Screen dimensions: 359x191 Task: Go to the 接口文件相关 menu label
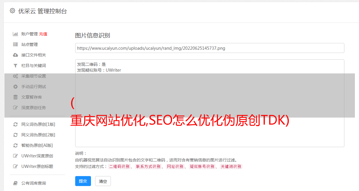click(34, 55)
